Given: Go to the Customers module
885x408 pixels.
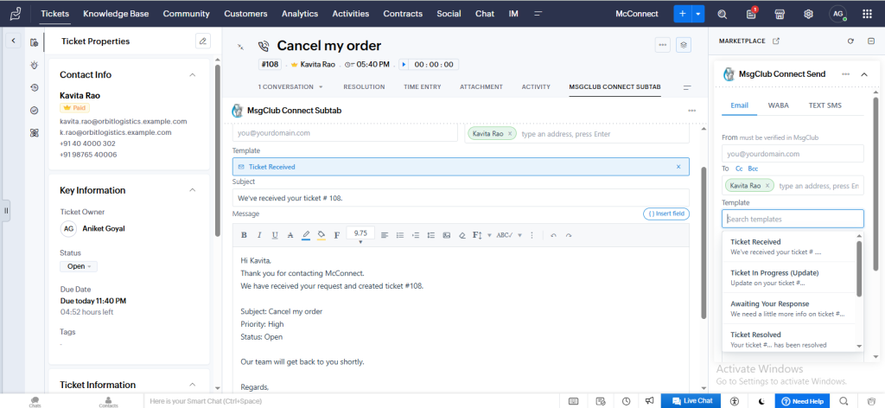Looking at the screenshot, I should point(245,14).
